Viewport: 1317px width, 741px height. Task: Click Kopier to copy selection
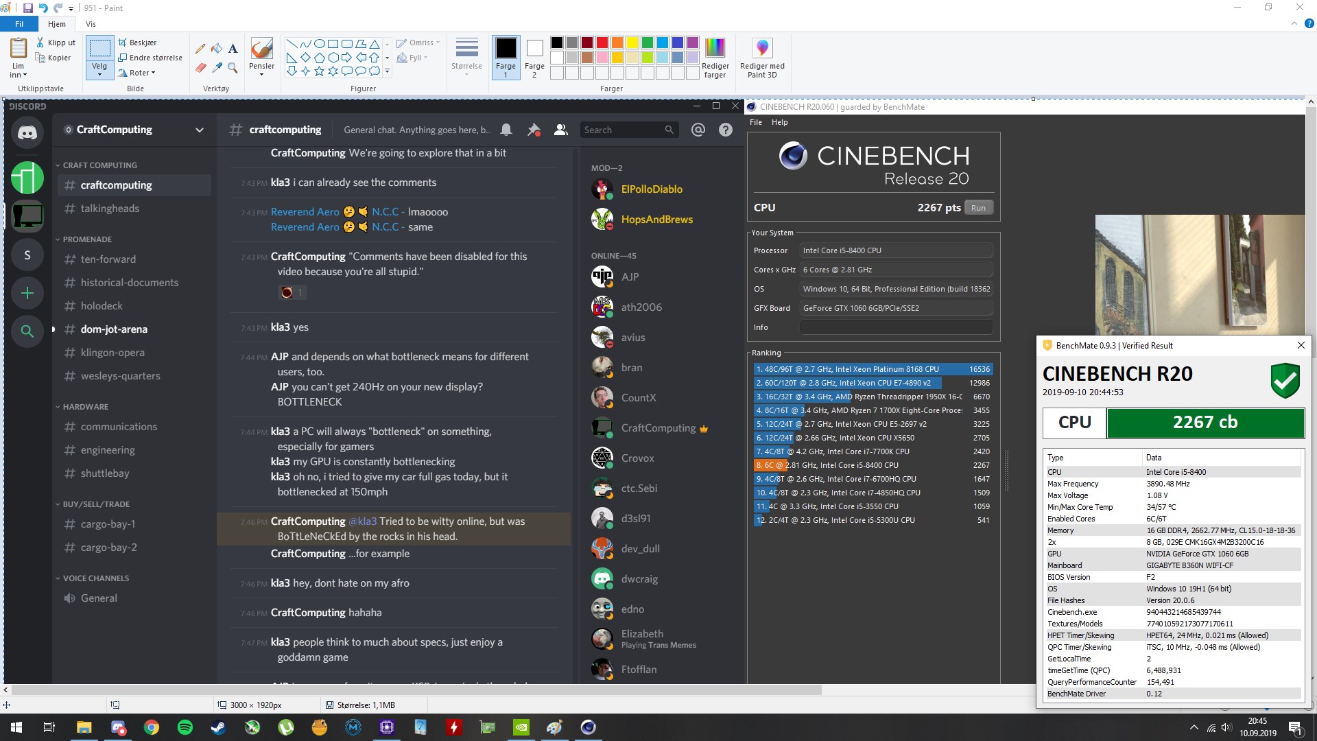54,58
